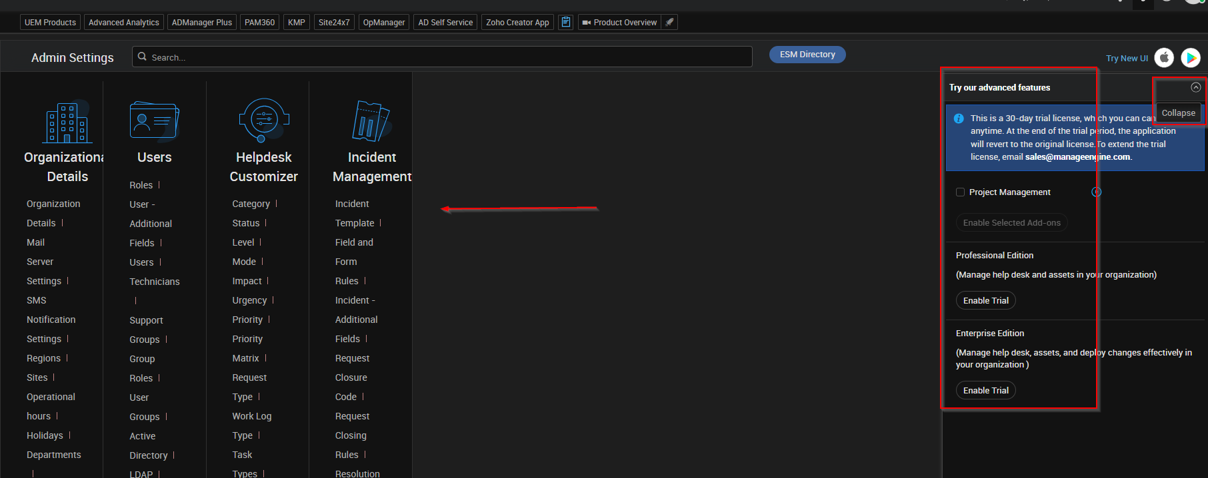Open Request Closure Code link

pyautogui.click(x=352, y=377)
